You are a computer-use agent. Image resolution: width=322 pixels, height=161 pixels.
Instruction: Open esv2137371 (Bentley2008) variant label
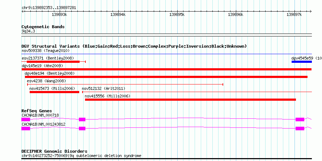[x=48, y=58]
